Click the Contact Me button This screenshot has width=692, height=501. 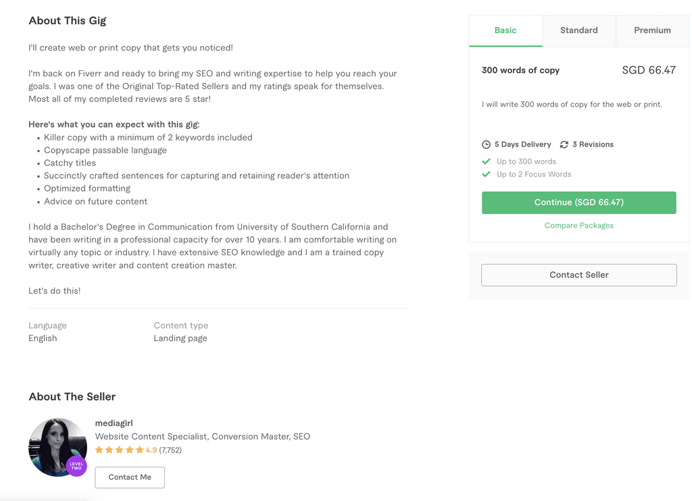coord(130,477)
